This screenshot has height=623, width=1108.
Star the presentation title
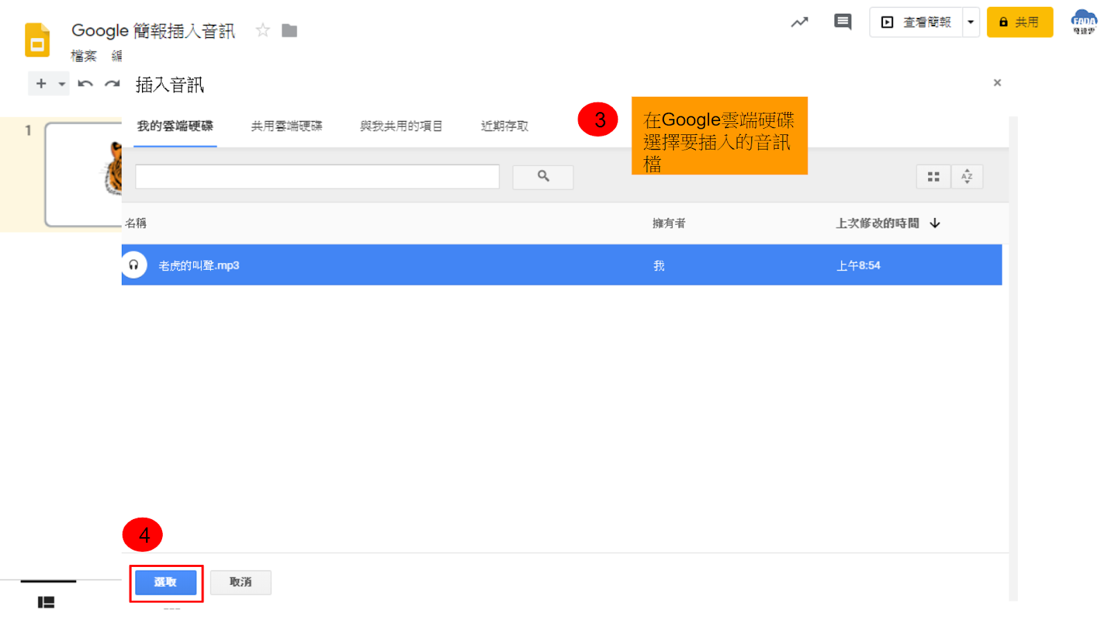pos(262,30)
